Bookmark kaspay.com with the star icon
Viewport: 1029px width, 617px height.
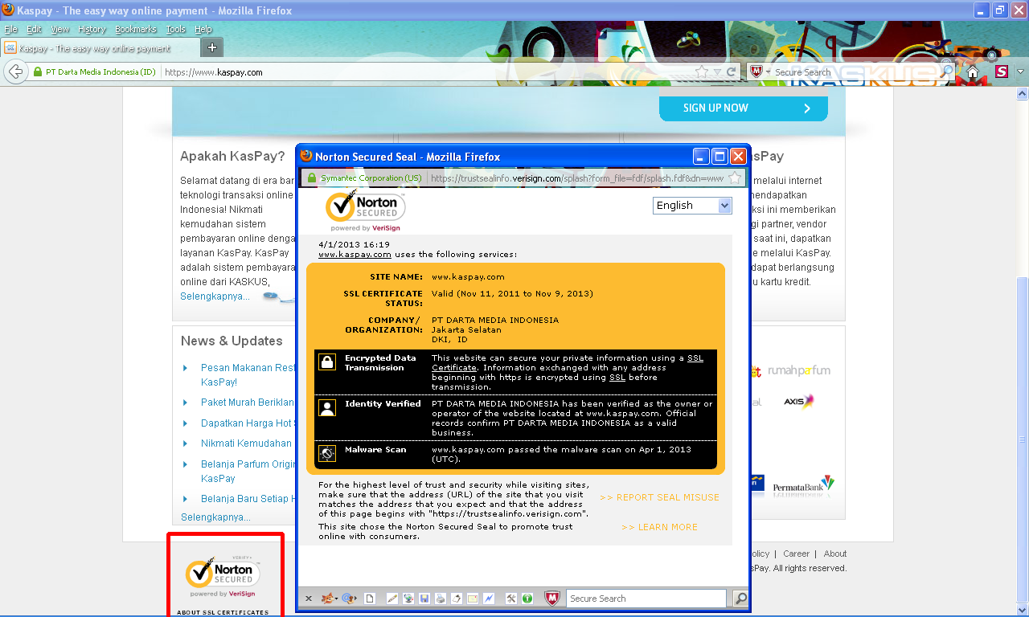[x=702, y=72]
